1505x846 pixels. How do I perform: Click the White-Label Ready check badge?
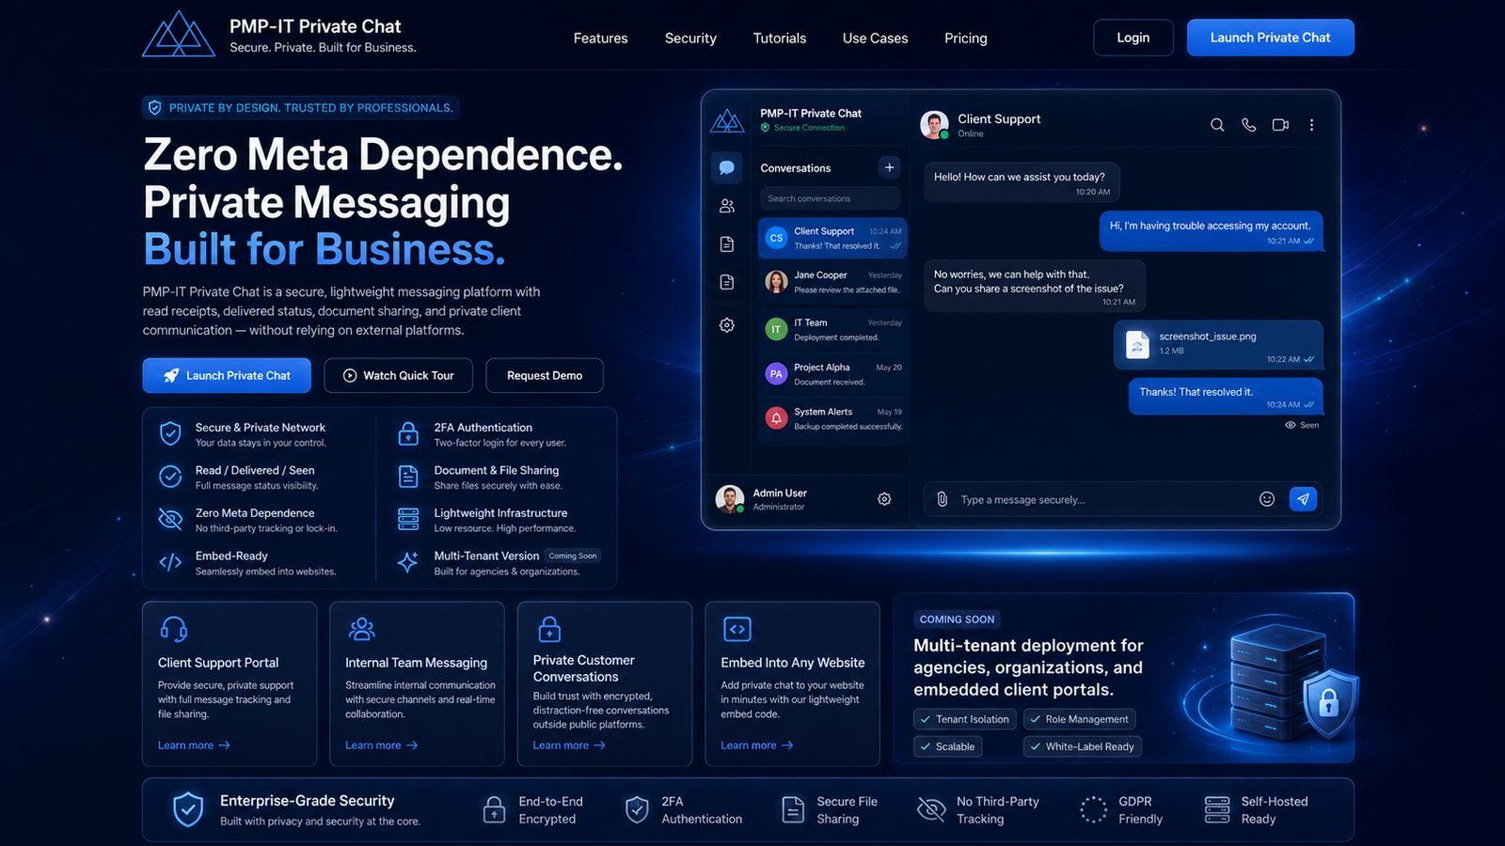tap(1082, 746)
